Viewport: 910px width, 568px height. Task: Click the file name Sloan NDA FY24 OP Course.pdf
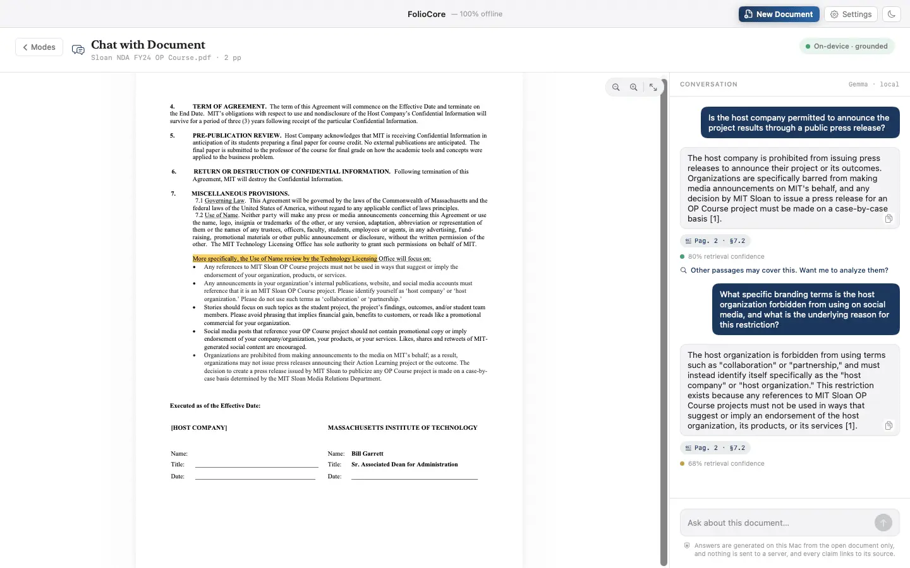[151, 57]
